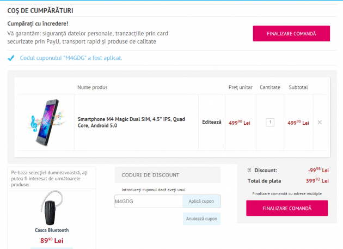
Task: Click the 89.90 Lei Bluetooth headset price
Action: click(52, 240)
